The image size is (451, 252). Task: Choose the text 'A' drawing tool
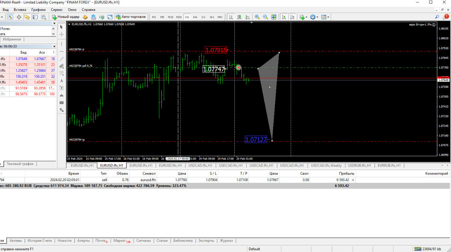click(x=62, y=81)
